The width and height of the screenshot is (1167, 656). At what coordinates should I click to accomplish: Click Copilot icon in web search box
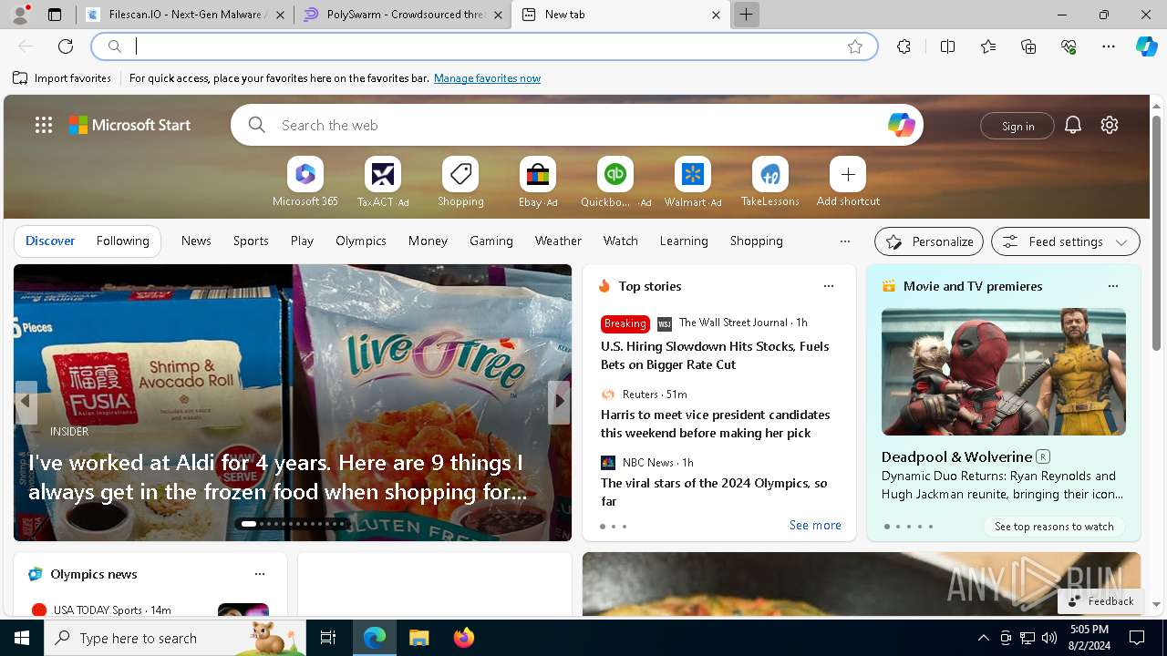point(901,125)
